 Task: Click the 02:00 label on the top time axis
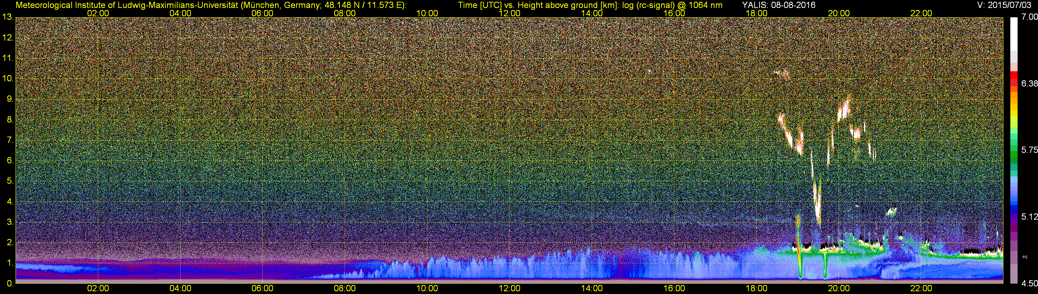tap(98, 13)
